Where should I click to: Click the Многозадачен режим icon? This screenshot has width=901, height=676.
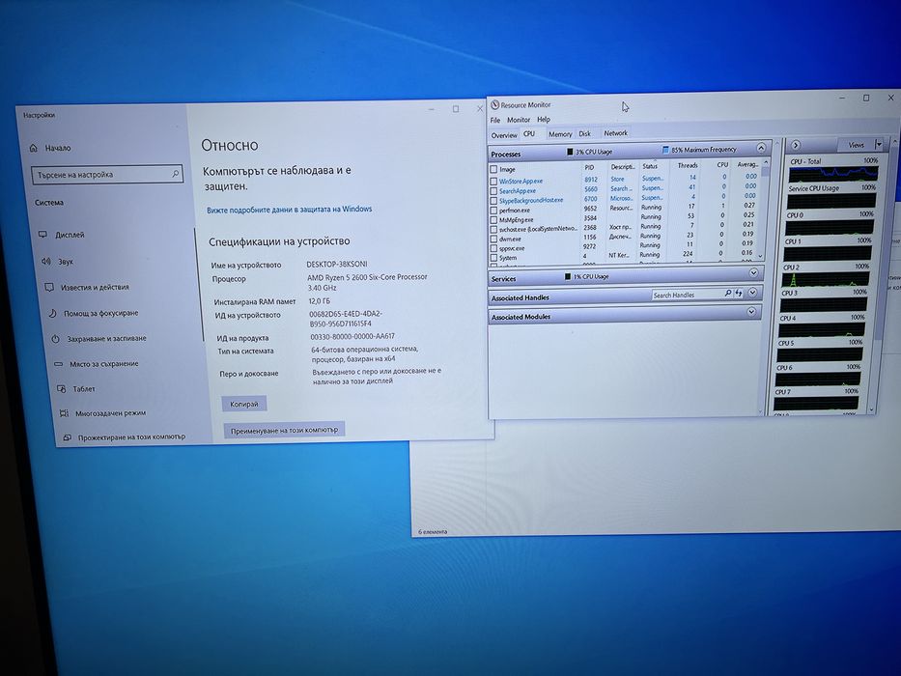[x=64, y=412]
